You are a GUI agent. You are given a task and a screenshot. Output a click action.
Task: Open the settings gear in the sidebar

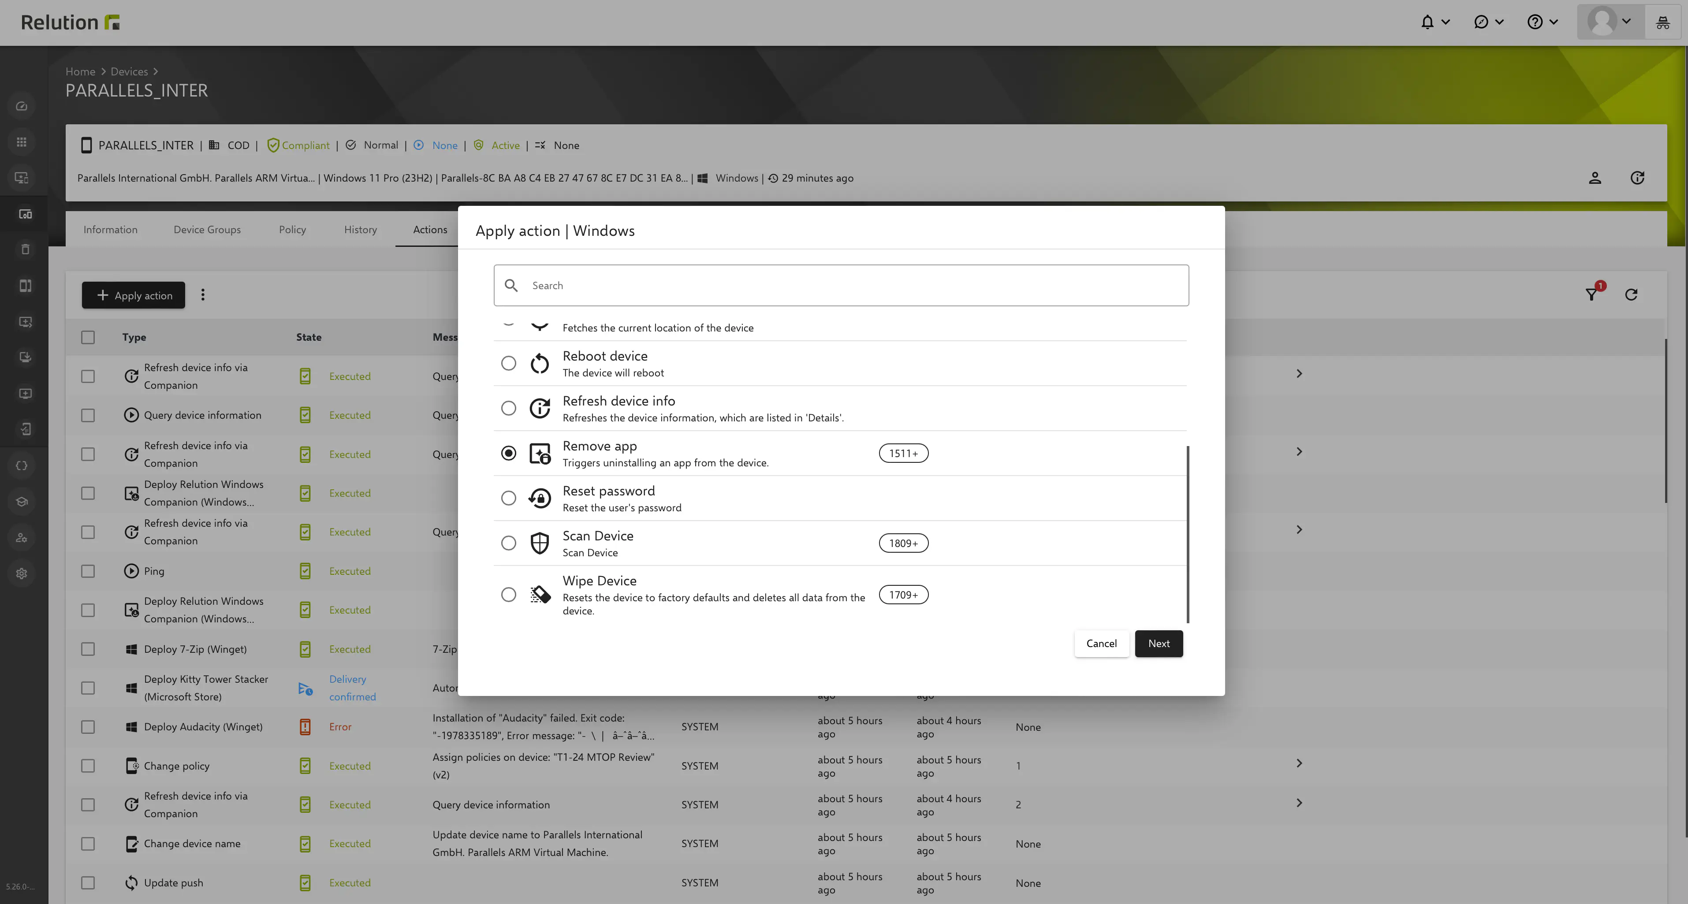point(22,573)
